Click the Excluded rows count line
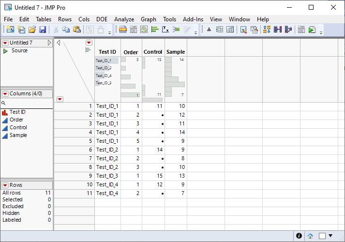The image size is (345, 242). [27, 206]
